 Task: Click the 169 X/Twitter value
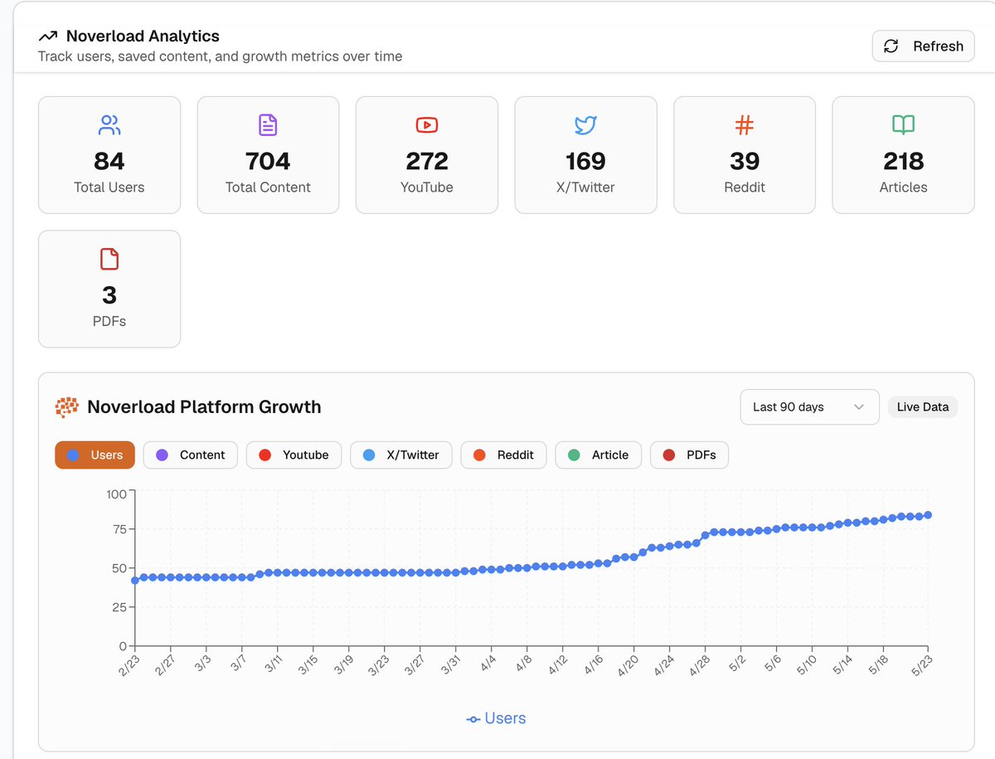pos(586,161)
